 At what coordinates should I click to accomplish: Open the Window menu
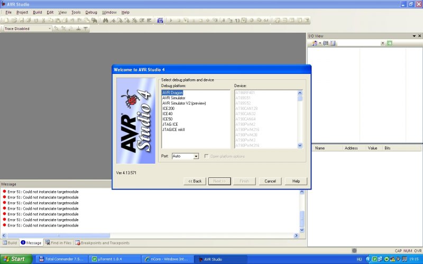pos(109,12)
